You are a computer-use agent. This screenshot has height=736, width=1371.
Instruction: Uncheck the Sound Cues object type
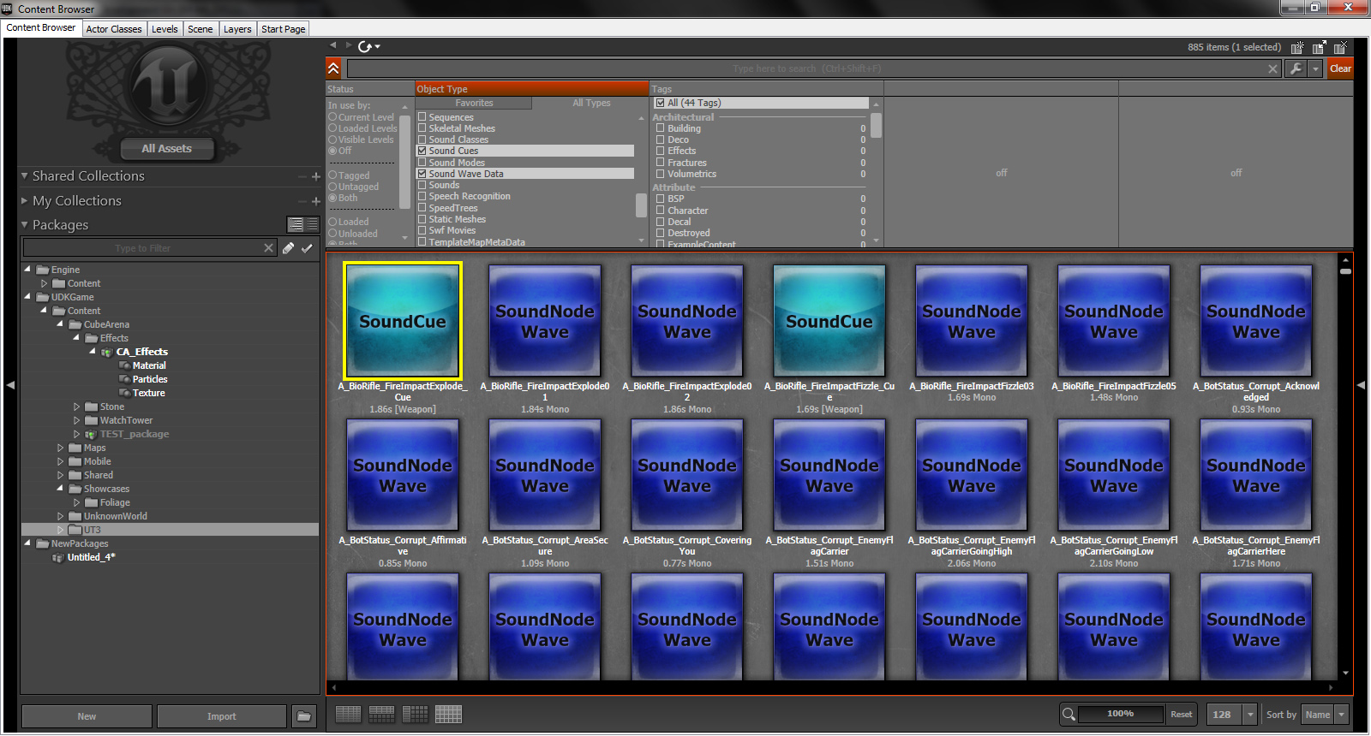[422, 151]
